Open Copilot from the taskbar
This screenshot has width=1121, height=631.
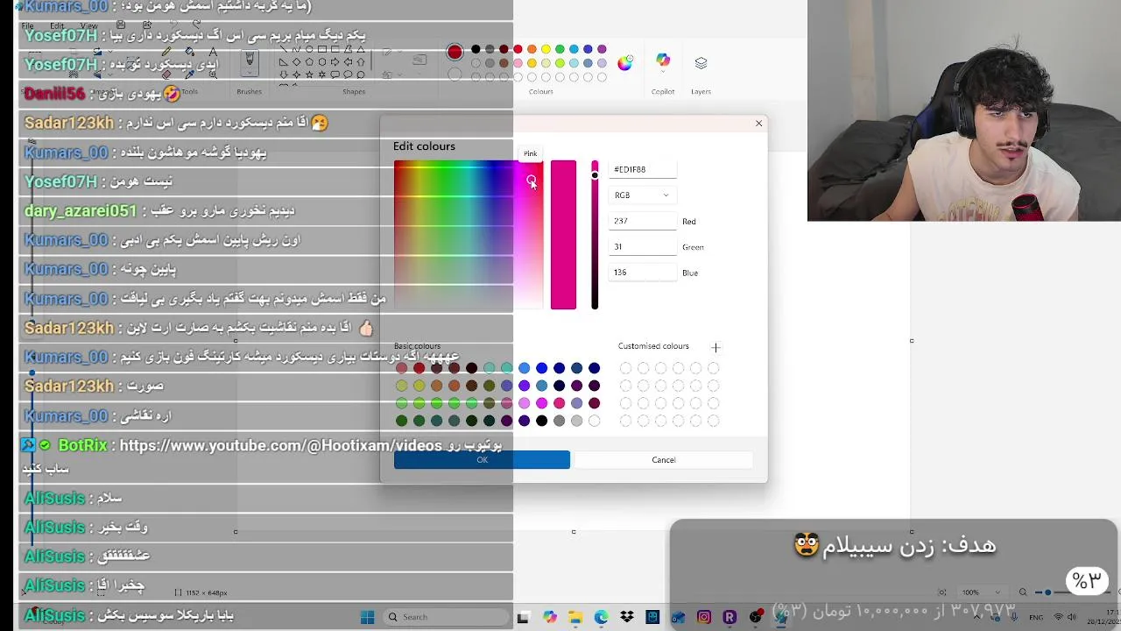[x=550, y=618]
